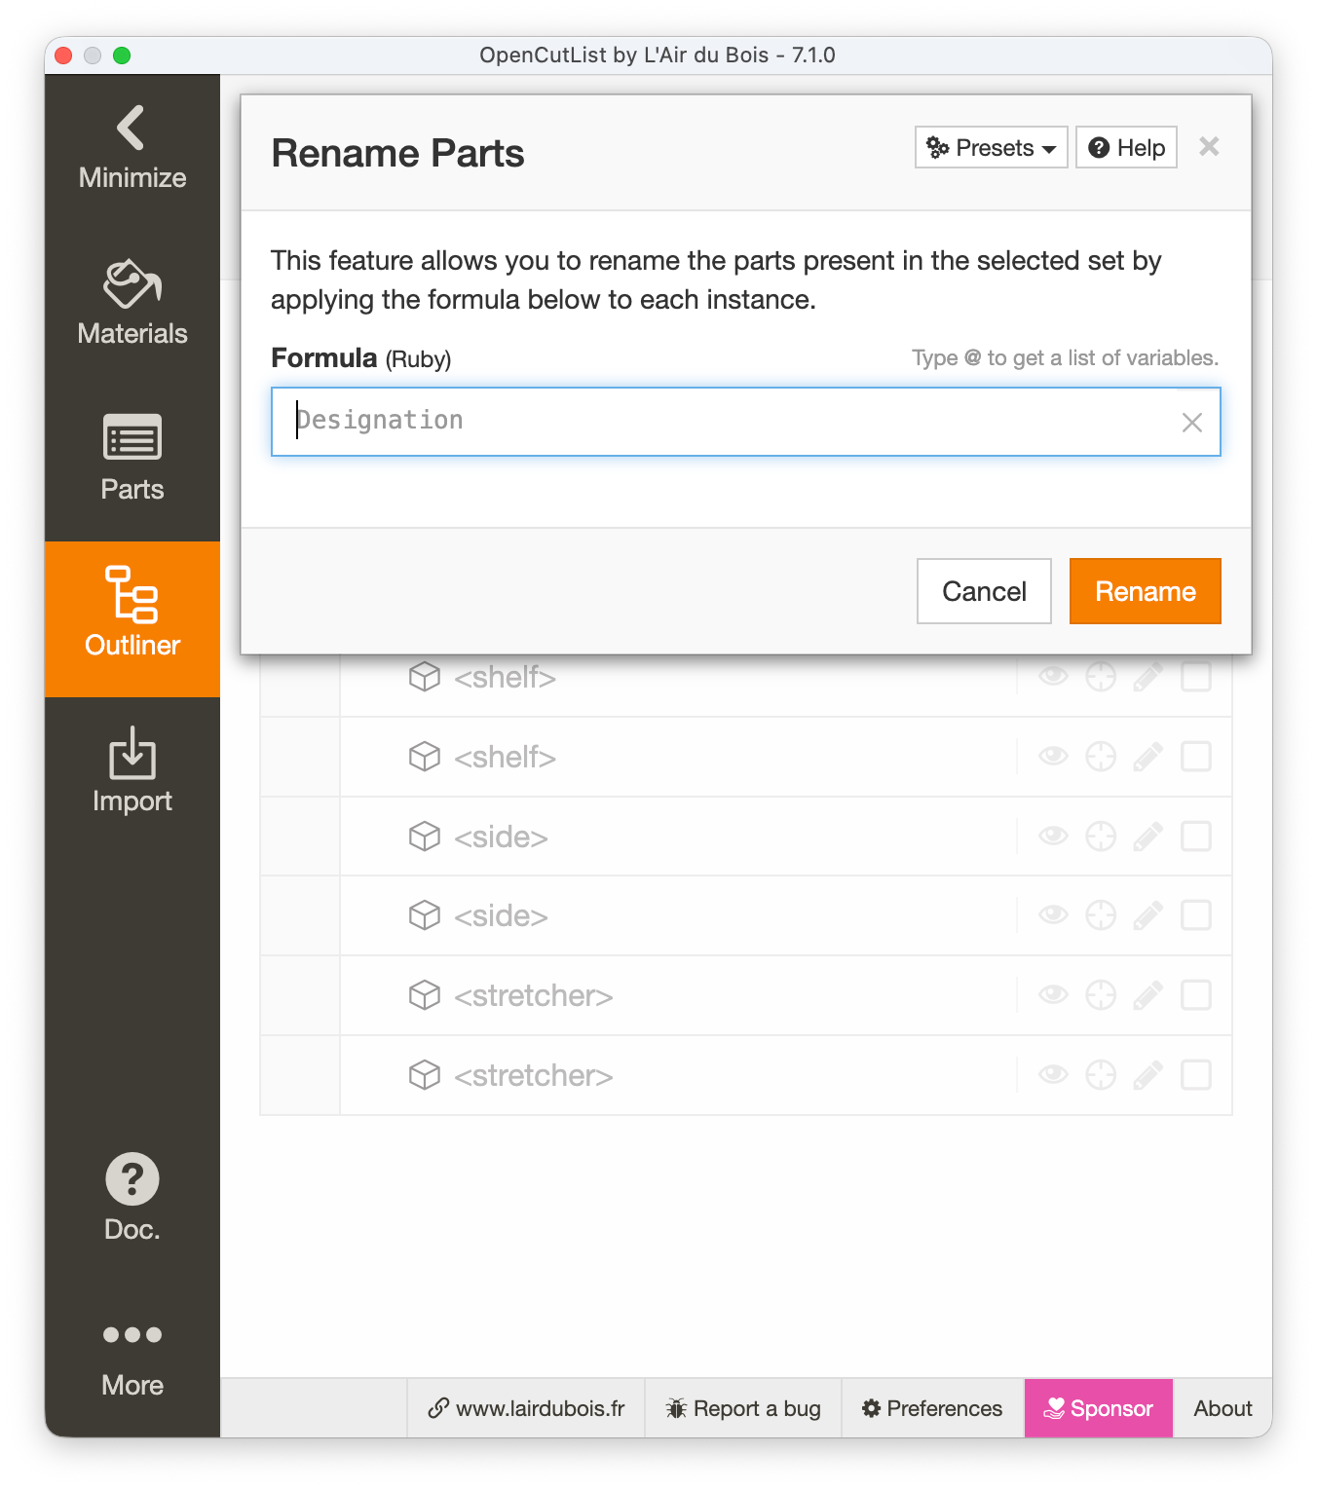The width and height of the screenshot is (1317, 1490).
Task: Minimize the OpenCutList panel
Action: [x=132, y=148]
